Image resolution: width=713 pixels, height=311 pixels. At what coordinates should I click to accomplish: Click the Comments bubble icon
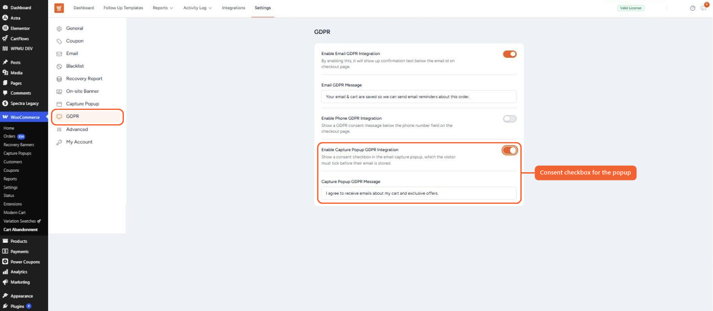[5, 93]
